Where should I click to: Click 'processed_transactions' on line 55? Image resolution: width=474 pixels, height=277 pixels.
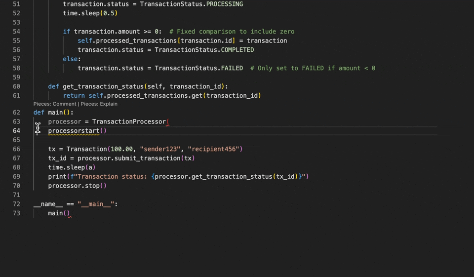point(136,40)
